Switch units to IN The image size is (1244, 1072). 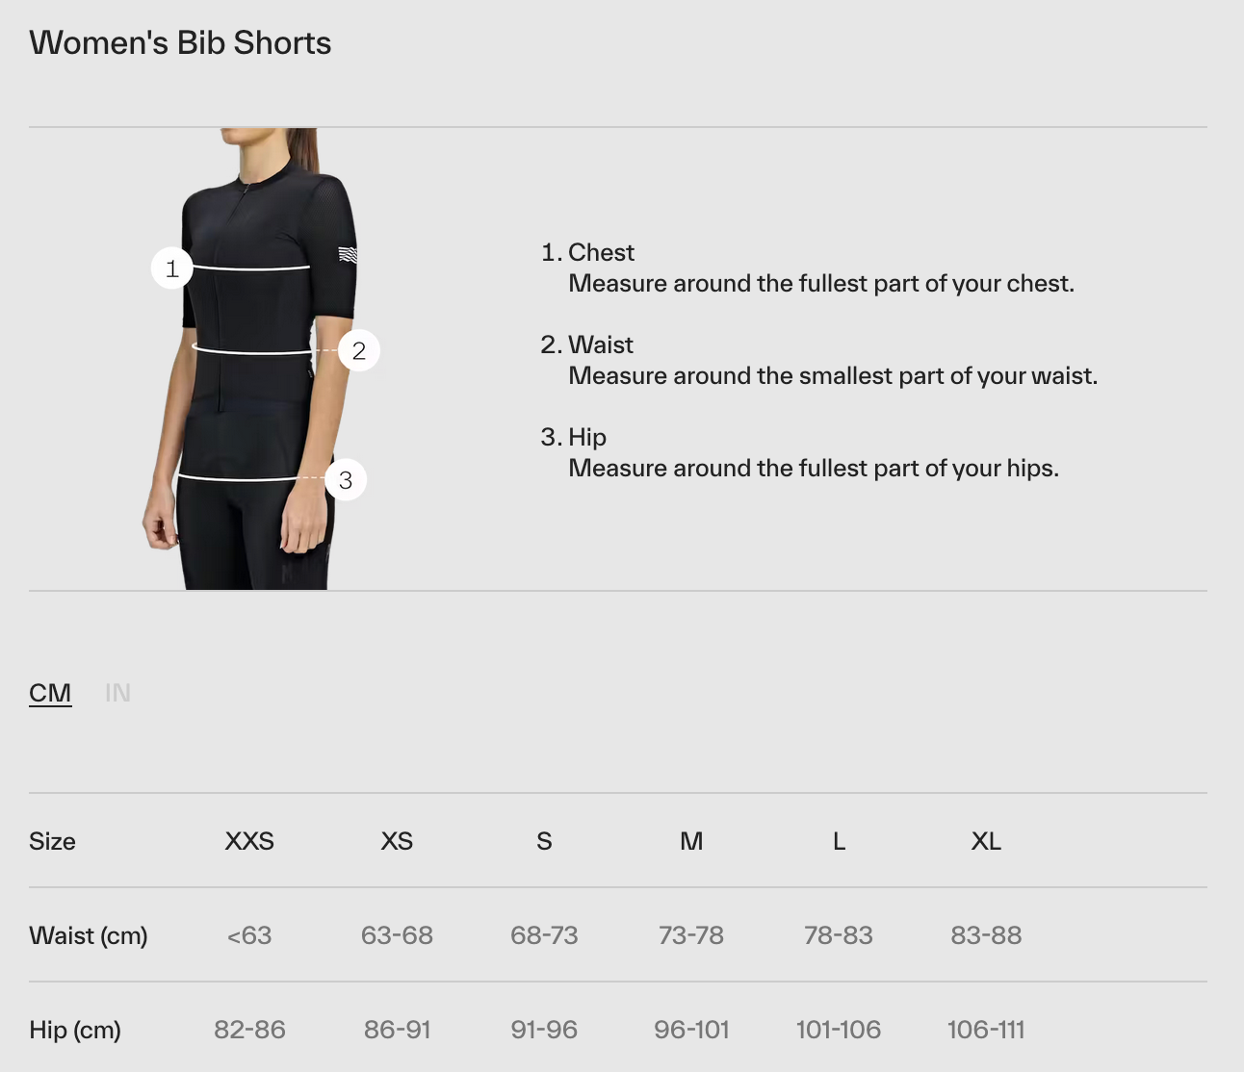tap(117, 693)
